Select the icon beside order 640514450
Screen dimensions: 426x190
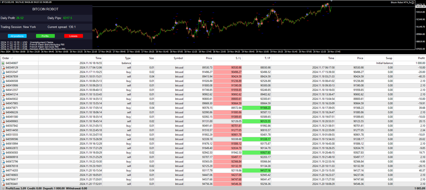point(3,130)
